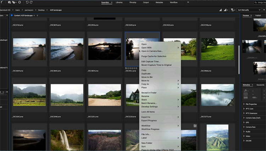
Task: Open the Refine stacked-pages icon menu
Action: (x=14, y=2)
